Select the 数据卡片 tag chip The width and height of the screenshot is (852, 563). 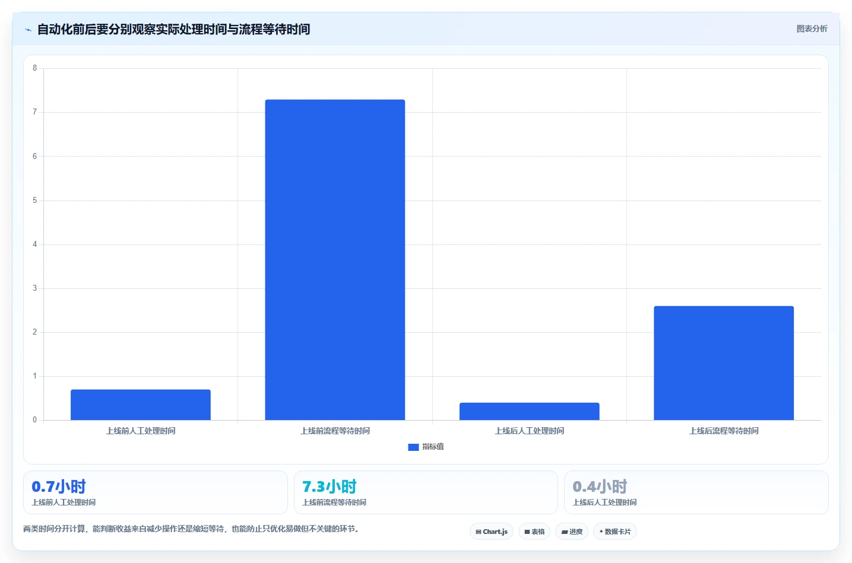pyautogui.click(x=615, y=532)
